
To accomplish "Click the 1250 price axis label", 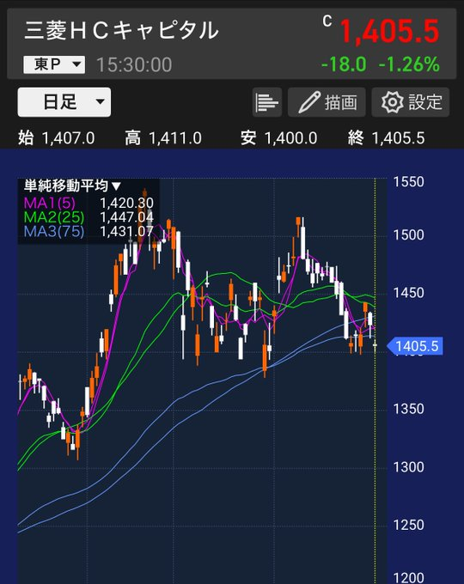I will coord(409,525).
